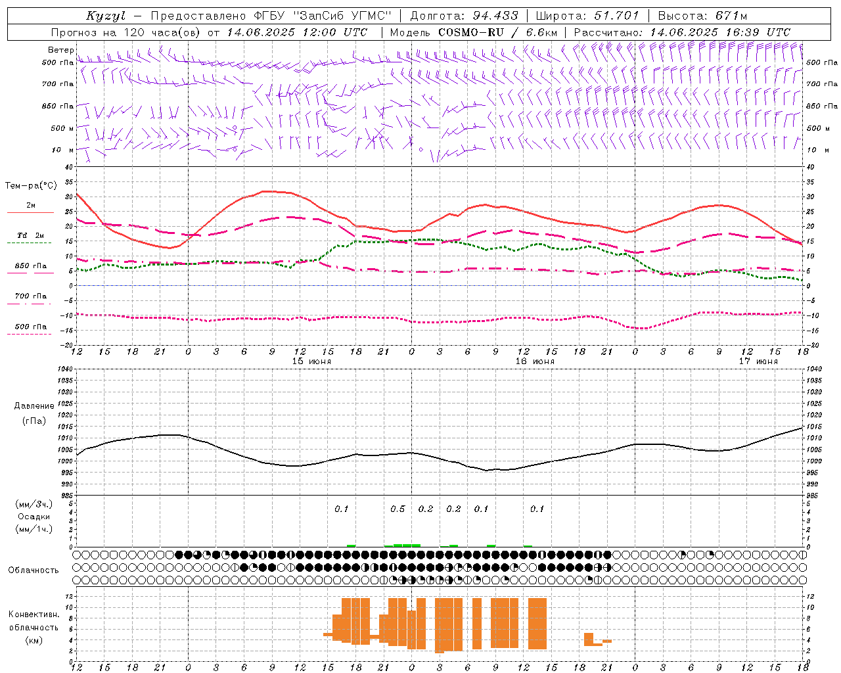Click the "17 июня" date label

click(758, 361)
